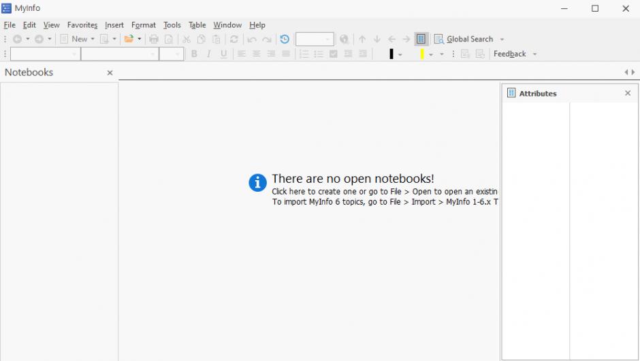Screen dimensions: 640x361
Task: Toggle the numbered list icon
Action: tap(304, 54)
